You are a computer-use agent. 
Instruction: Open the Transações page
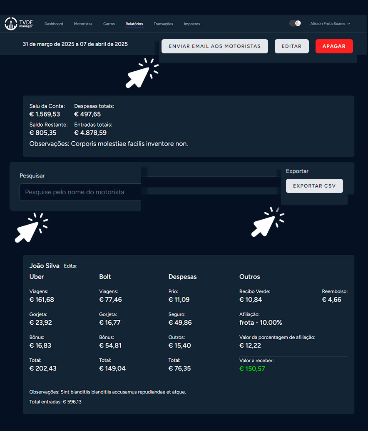pos(163,24)
